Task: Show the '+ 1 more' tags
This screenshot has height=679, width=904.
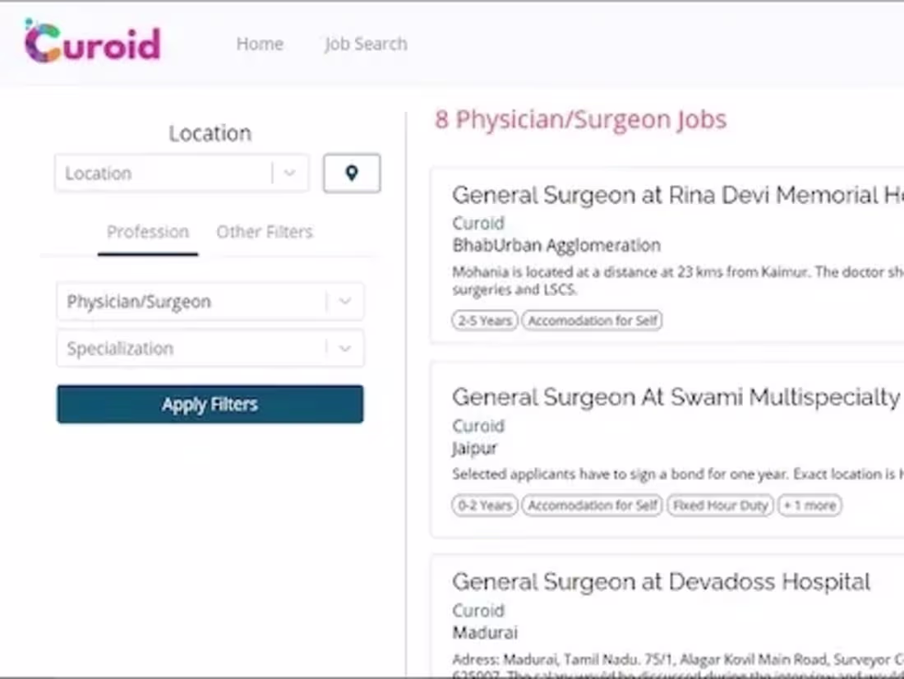Action: 810,506
